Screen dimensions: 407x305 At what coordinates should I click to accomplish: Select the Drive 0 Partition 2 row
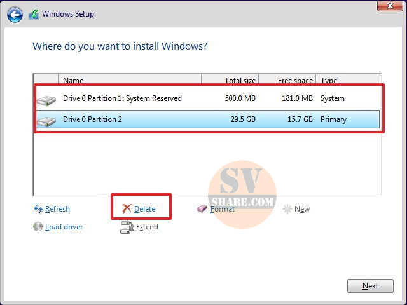(x=208, y=119)
